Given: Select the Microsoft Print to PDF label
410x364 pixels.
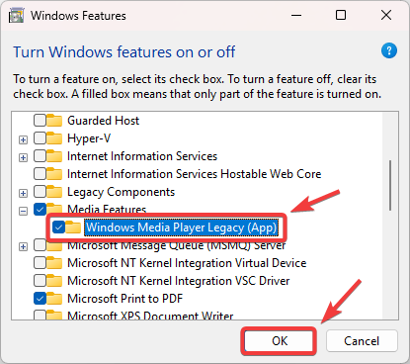Looking at the screenshot, I should (125, 299).
